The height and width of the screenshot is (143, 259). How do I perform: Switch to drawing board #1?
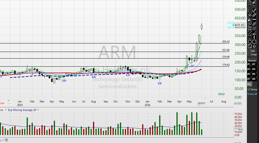tap(249, 64)
